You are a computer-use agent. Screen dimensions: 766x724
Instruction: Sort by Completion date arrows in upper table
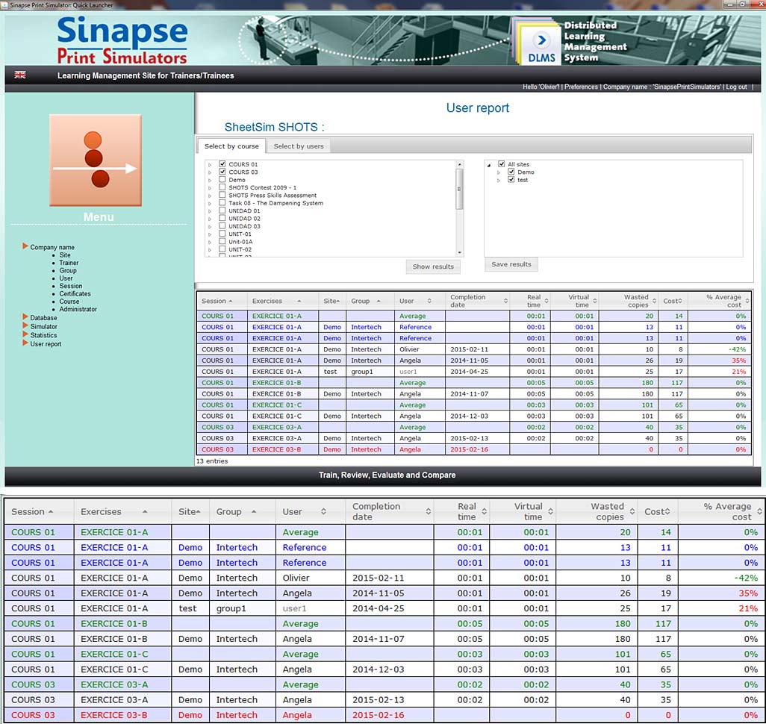(x=505, y=301)
